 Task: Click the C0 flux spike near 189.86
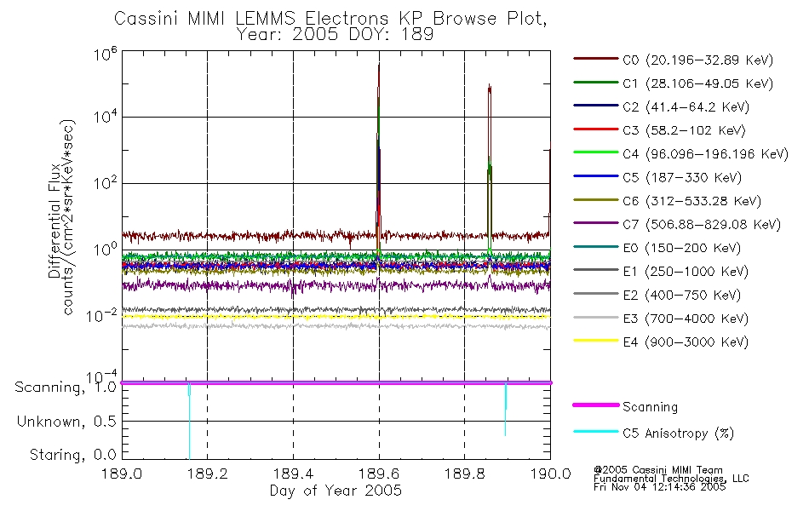489,155
